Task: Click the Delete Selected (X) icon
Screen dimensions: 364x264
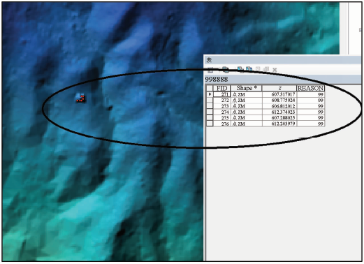Action: [x=275, y=70]
